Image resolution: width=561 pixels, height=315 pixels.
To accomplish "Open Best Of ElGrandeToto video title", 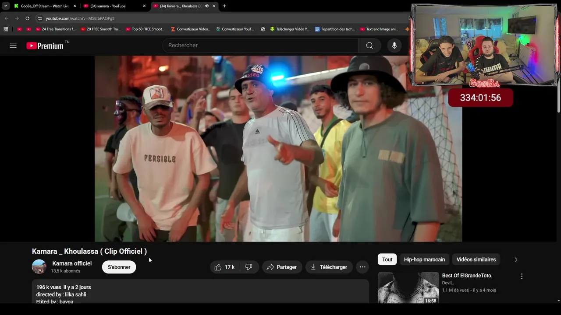I will (x=467, y=276).
